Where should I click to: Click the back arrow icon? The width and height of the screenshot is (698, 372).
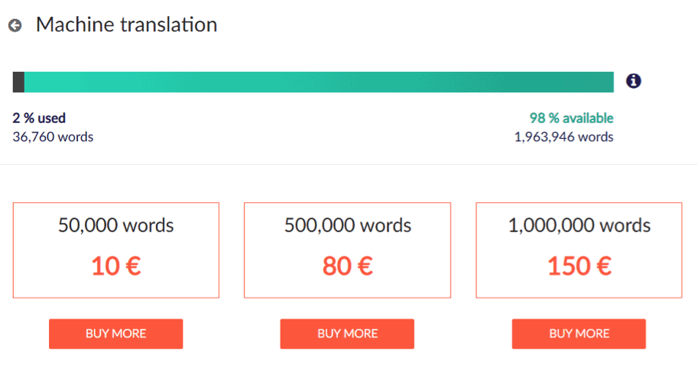15,25
